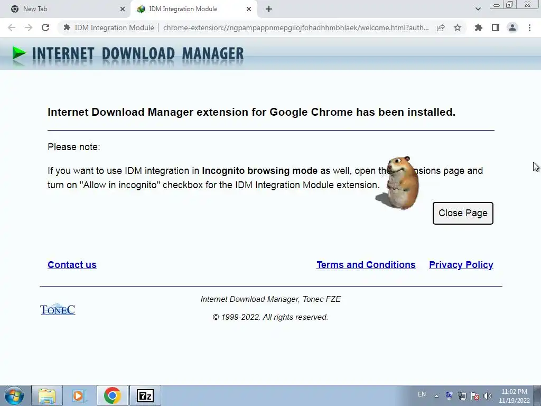Open the taskbar clock showing 11:02 PM
Viewport: 541px width, 406px height.
coord(514,396)
